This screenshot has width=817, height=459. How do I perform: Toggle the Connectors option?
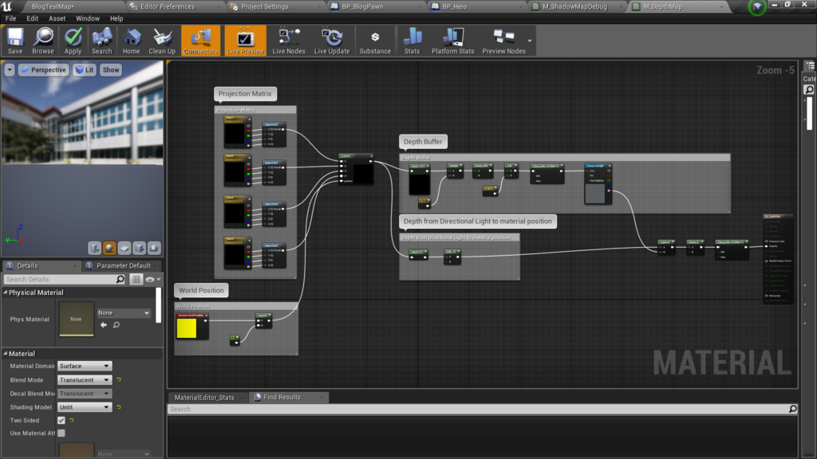[x=200, y=41]
